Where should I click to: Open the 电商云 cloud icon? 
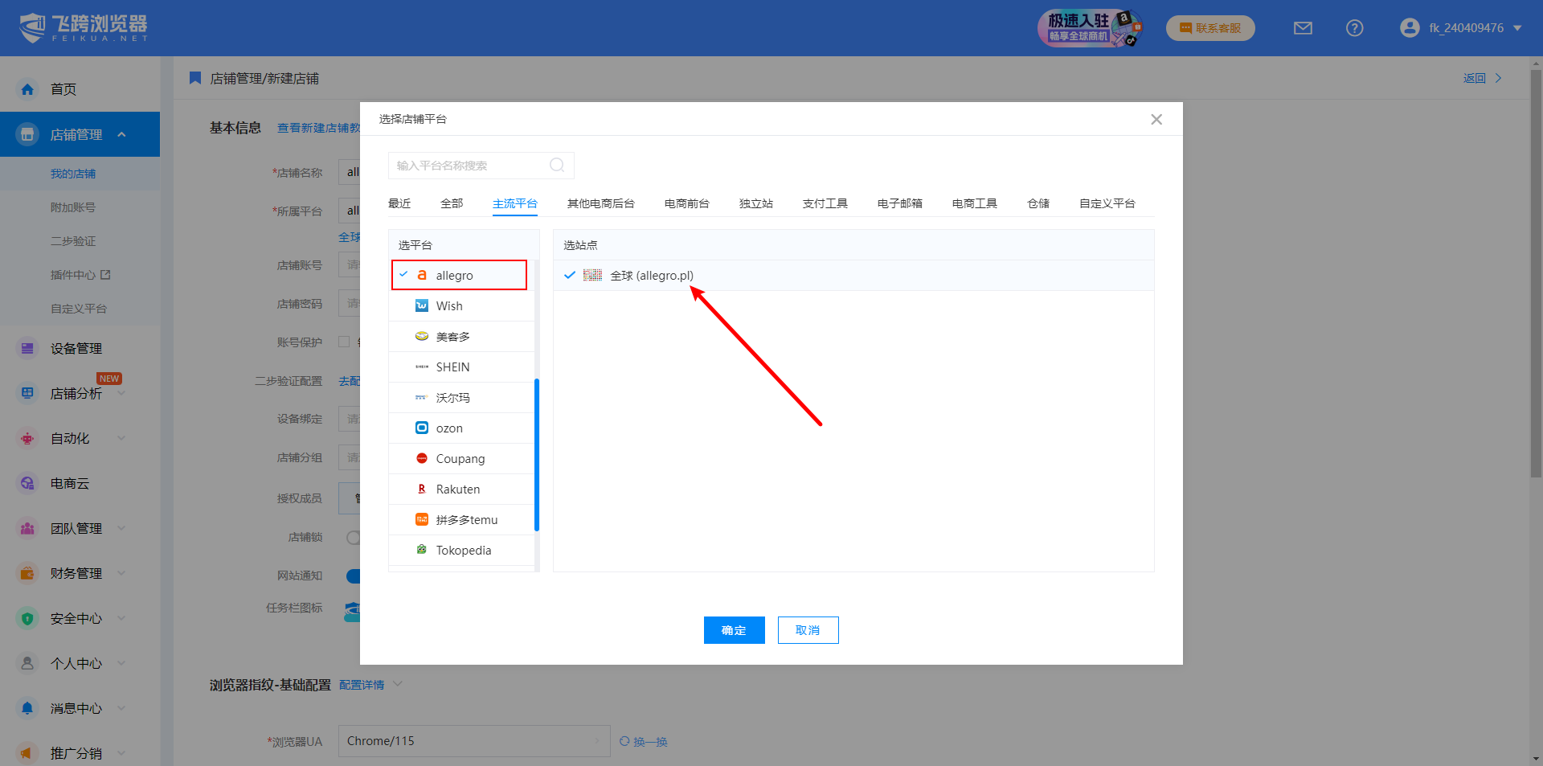tap(27, 483)
